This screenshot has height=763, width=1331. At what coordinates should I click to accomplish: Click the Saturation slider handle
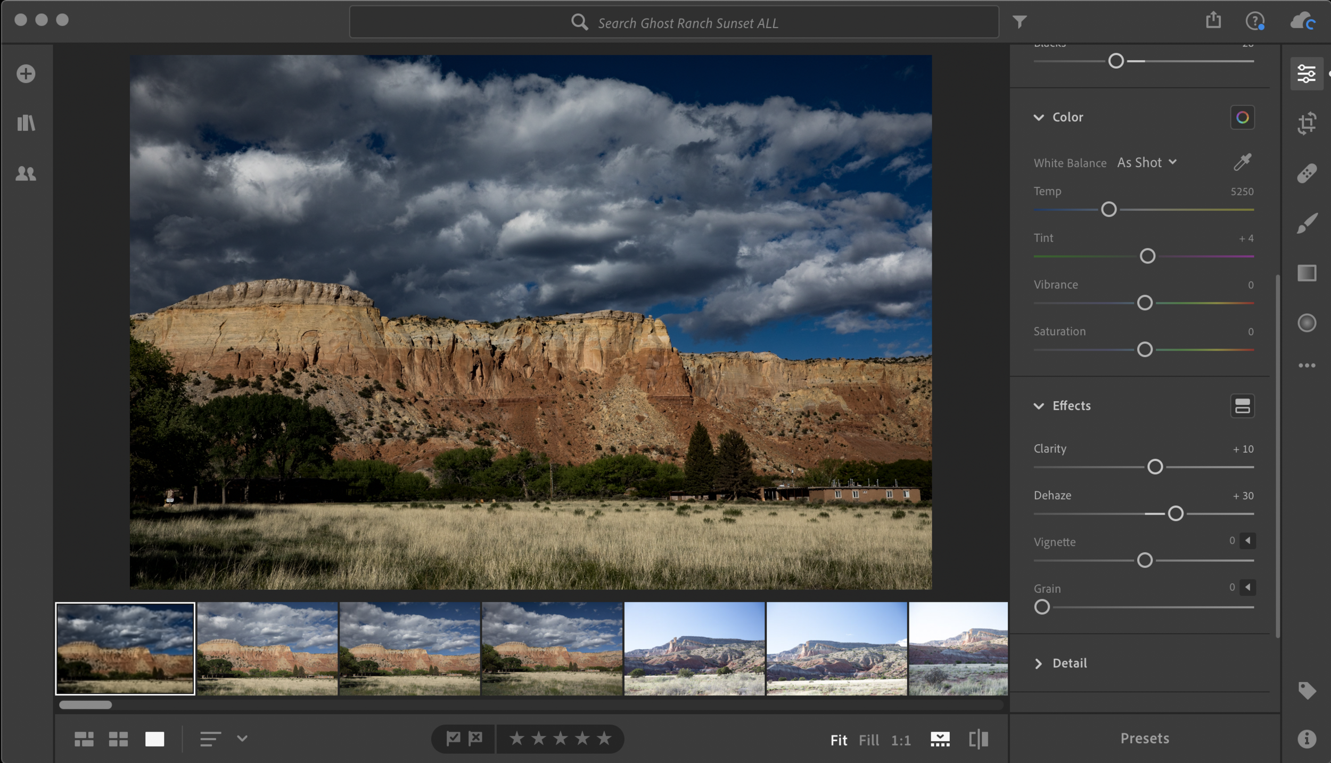(1145, 350)
